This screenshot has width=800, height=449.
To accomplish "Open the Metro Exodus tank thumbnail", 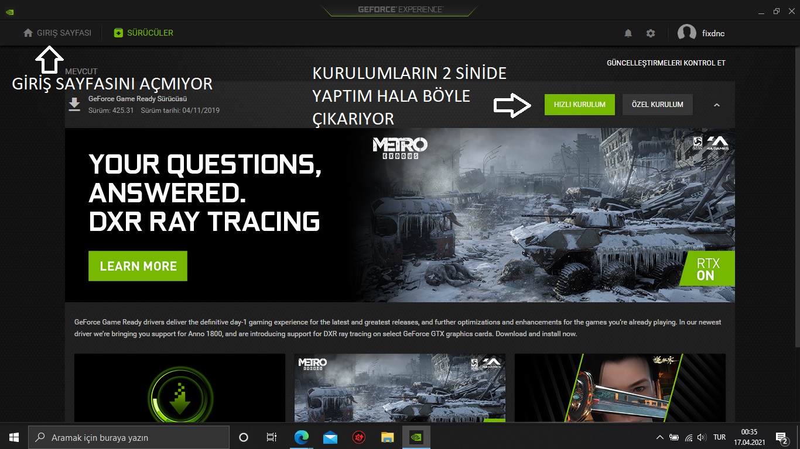I will pos(400,388).
